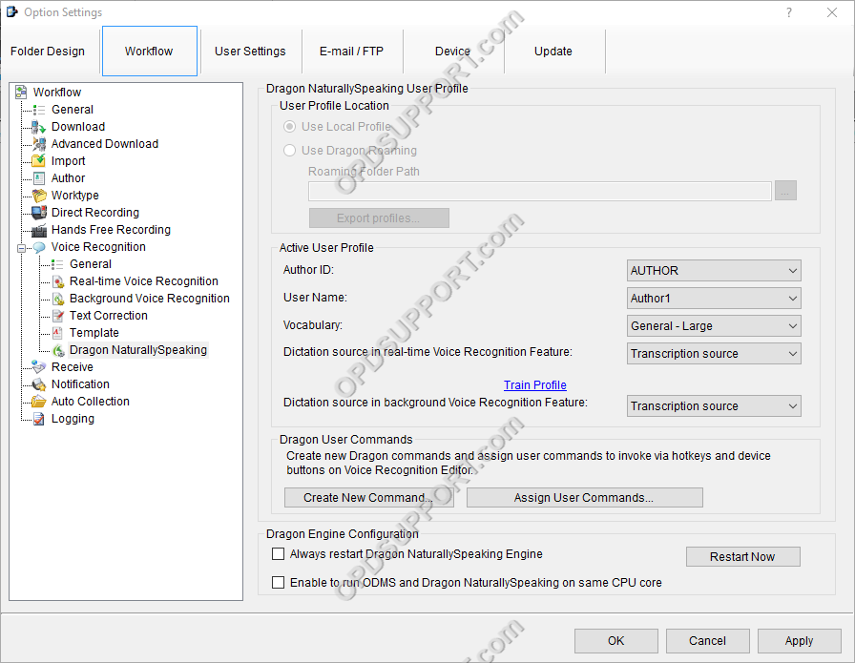Click the Train Profile link

[535, 385]
